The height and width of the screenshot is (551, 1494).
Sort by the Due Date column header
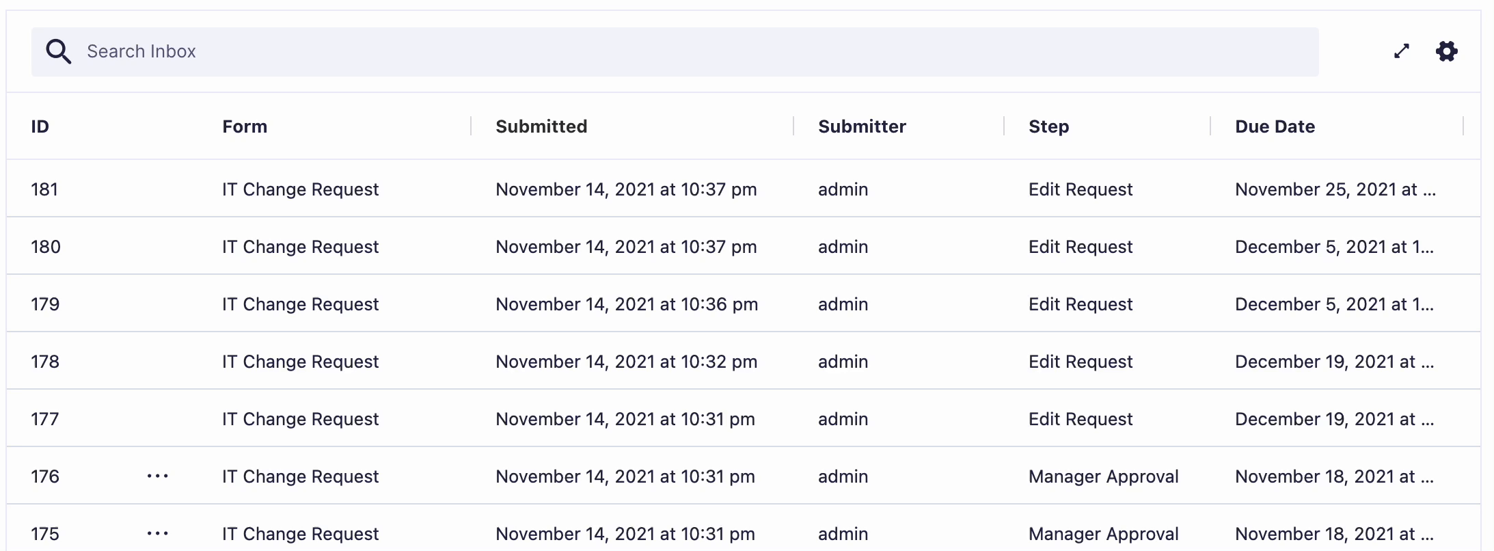tap(1275, 126)
